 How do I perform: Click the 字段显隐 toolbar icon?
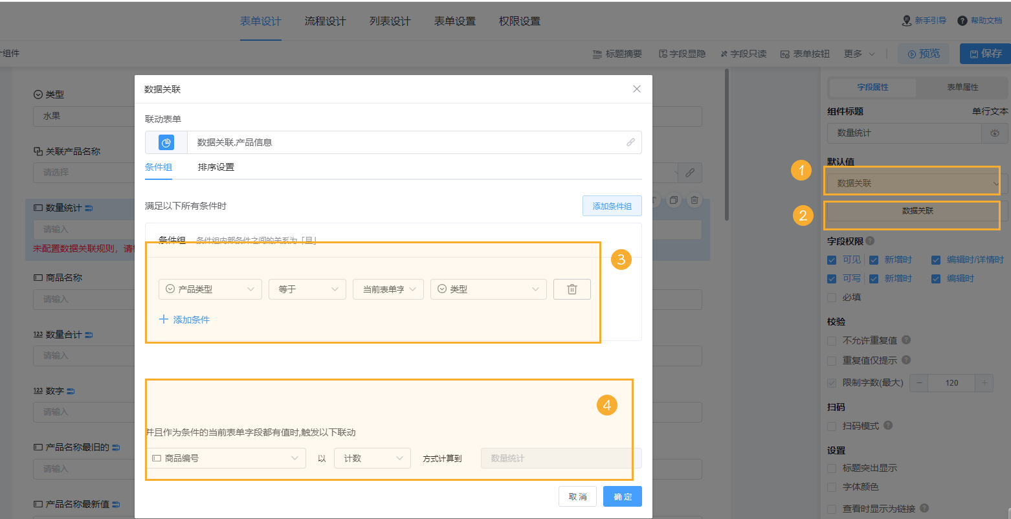(663, 54)
